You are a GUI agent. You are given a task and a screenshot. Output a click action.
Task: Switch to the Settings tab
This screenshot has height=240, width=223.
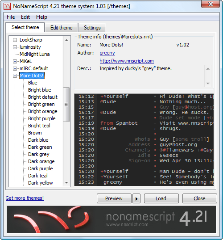[x=92, y=28]
